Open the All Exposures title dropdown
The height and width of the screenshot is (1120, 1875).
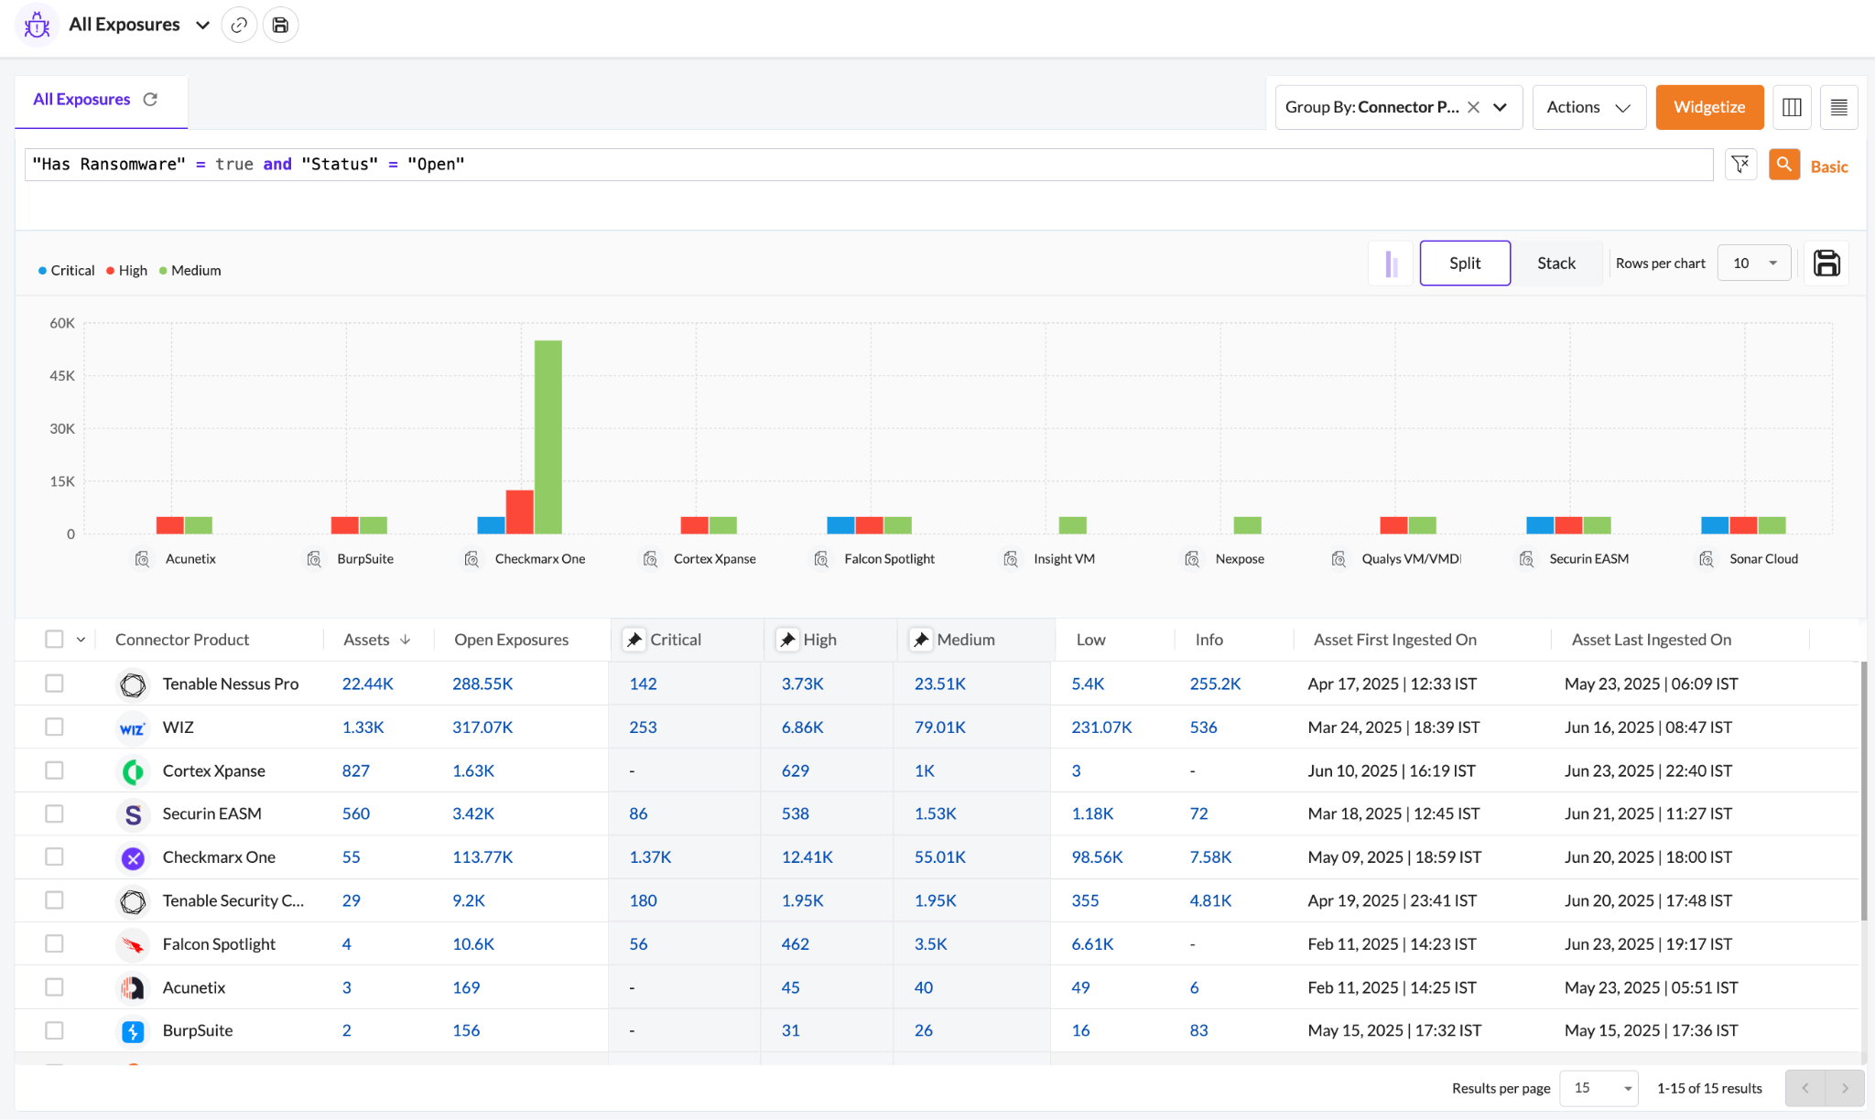pyautogui.click(x=202, y=25)
